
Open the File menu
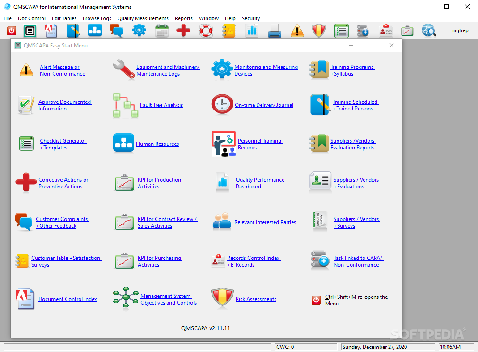pos(8,18)
